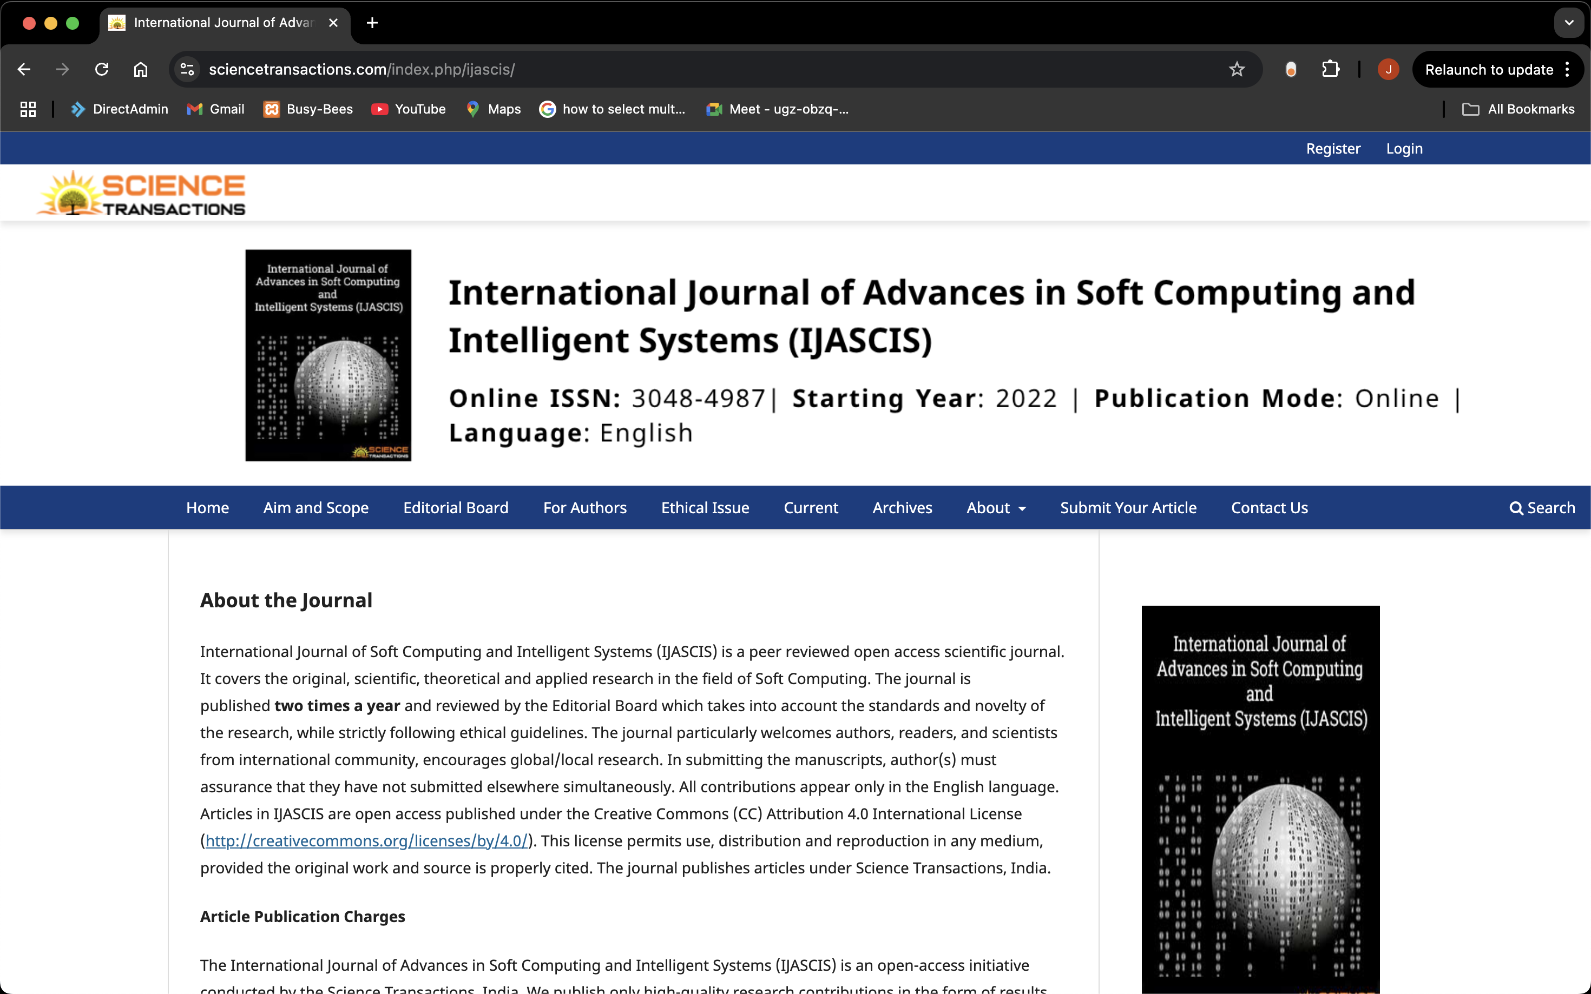This screenshot has height=994, width=1591.
Task: Open the Meet bookmark
Action: tap(778, 109)
